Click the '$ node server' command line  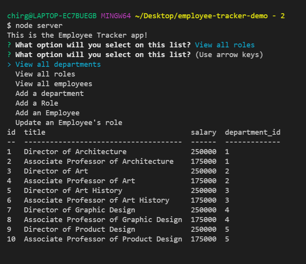[x=35, y=26]
